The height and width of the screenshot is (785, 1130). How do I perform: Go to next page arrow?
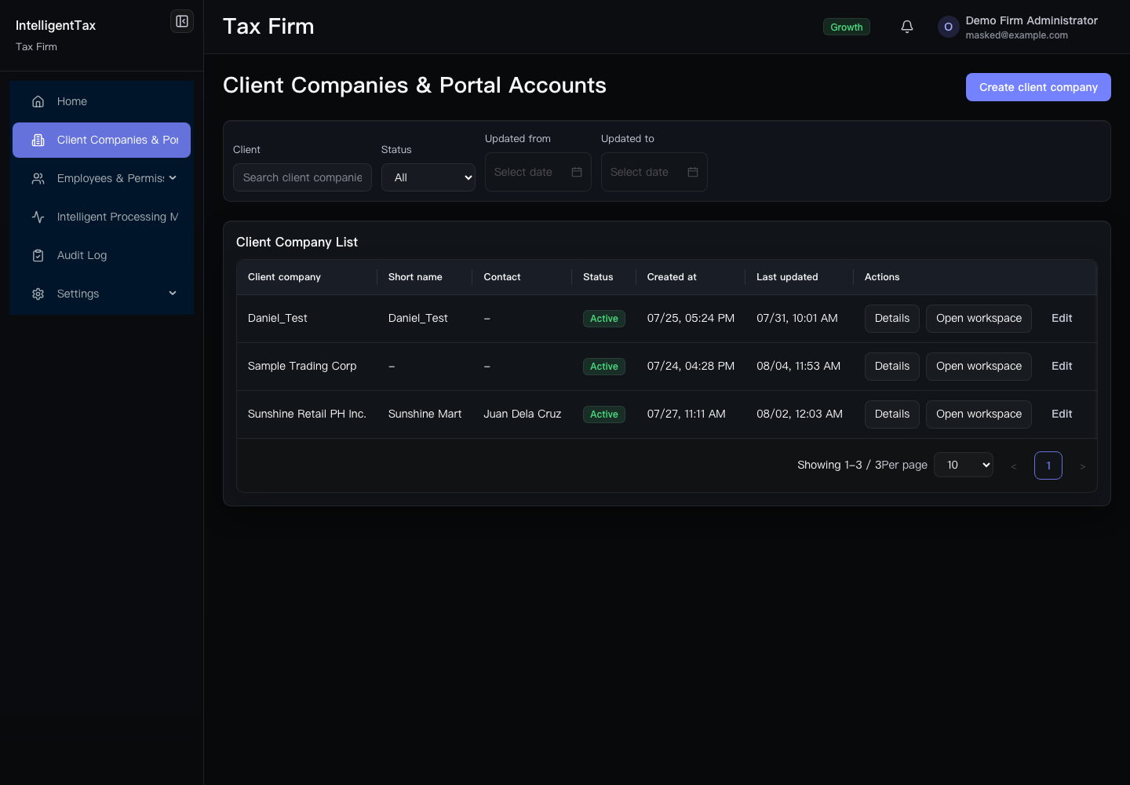(x=1083, y=466)
